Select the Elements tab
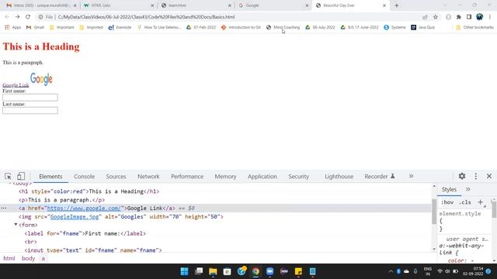This screenshot has width=497, height=279. click(50, 177)
